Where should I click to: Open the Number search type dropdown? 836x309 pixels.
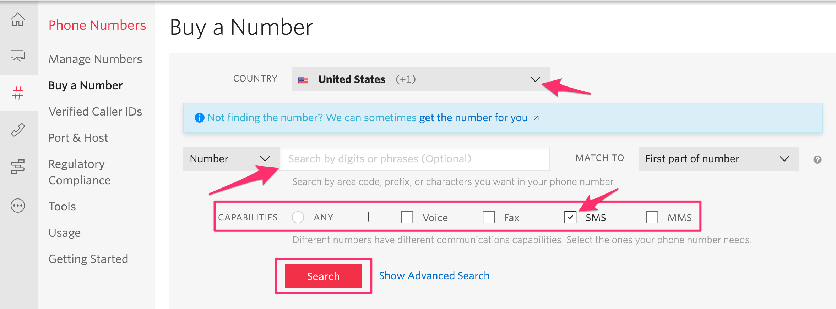229,159
